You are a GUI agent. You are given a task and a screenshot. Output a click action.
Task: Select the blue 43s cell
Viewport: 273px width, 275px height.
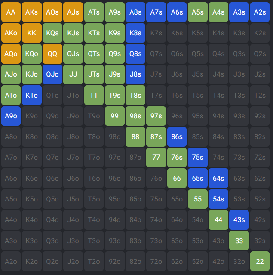(239, 219)
